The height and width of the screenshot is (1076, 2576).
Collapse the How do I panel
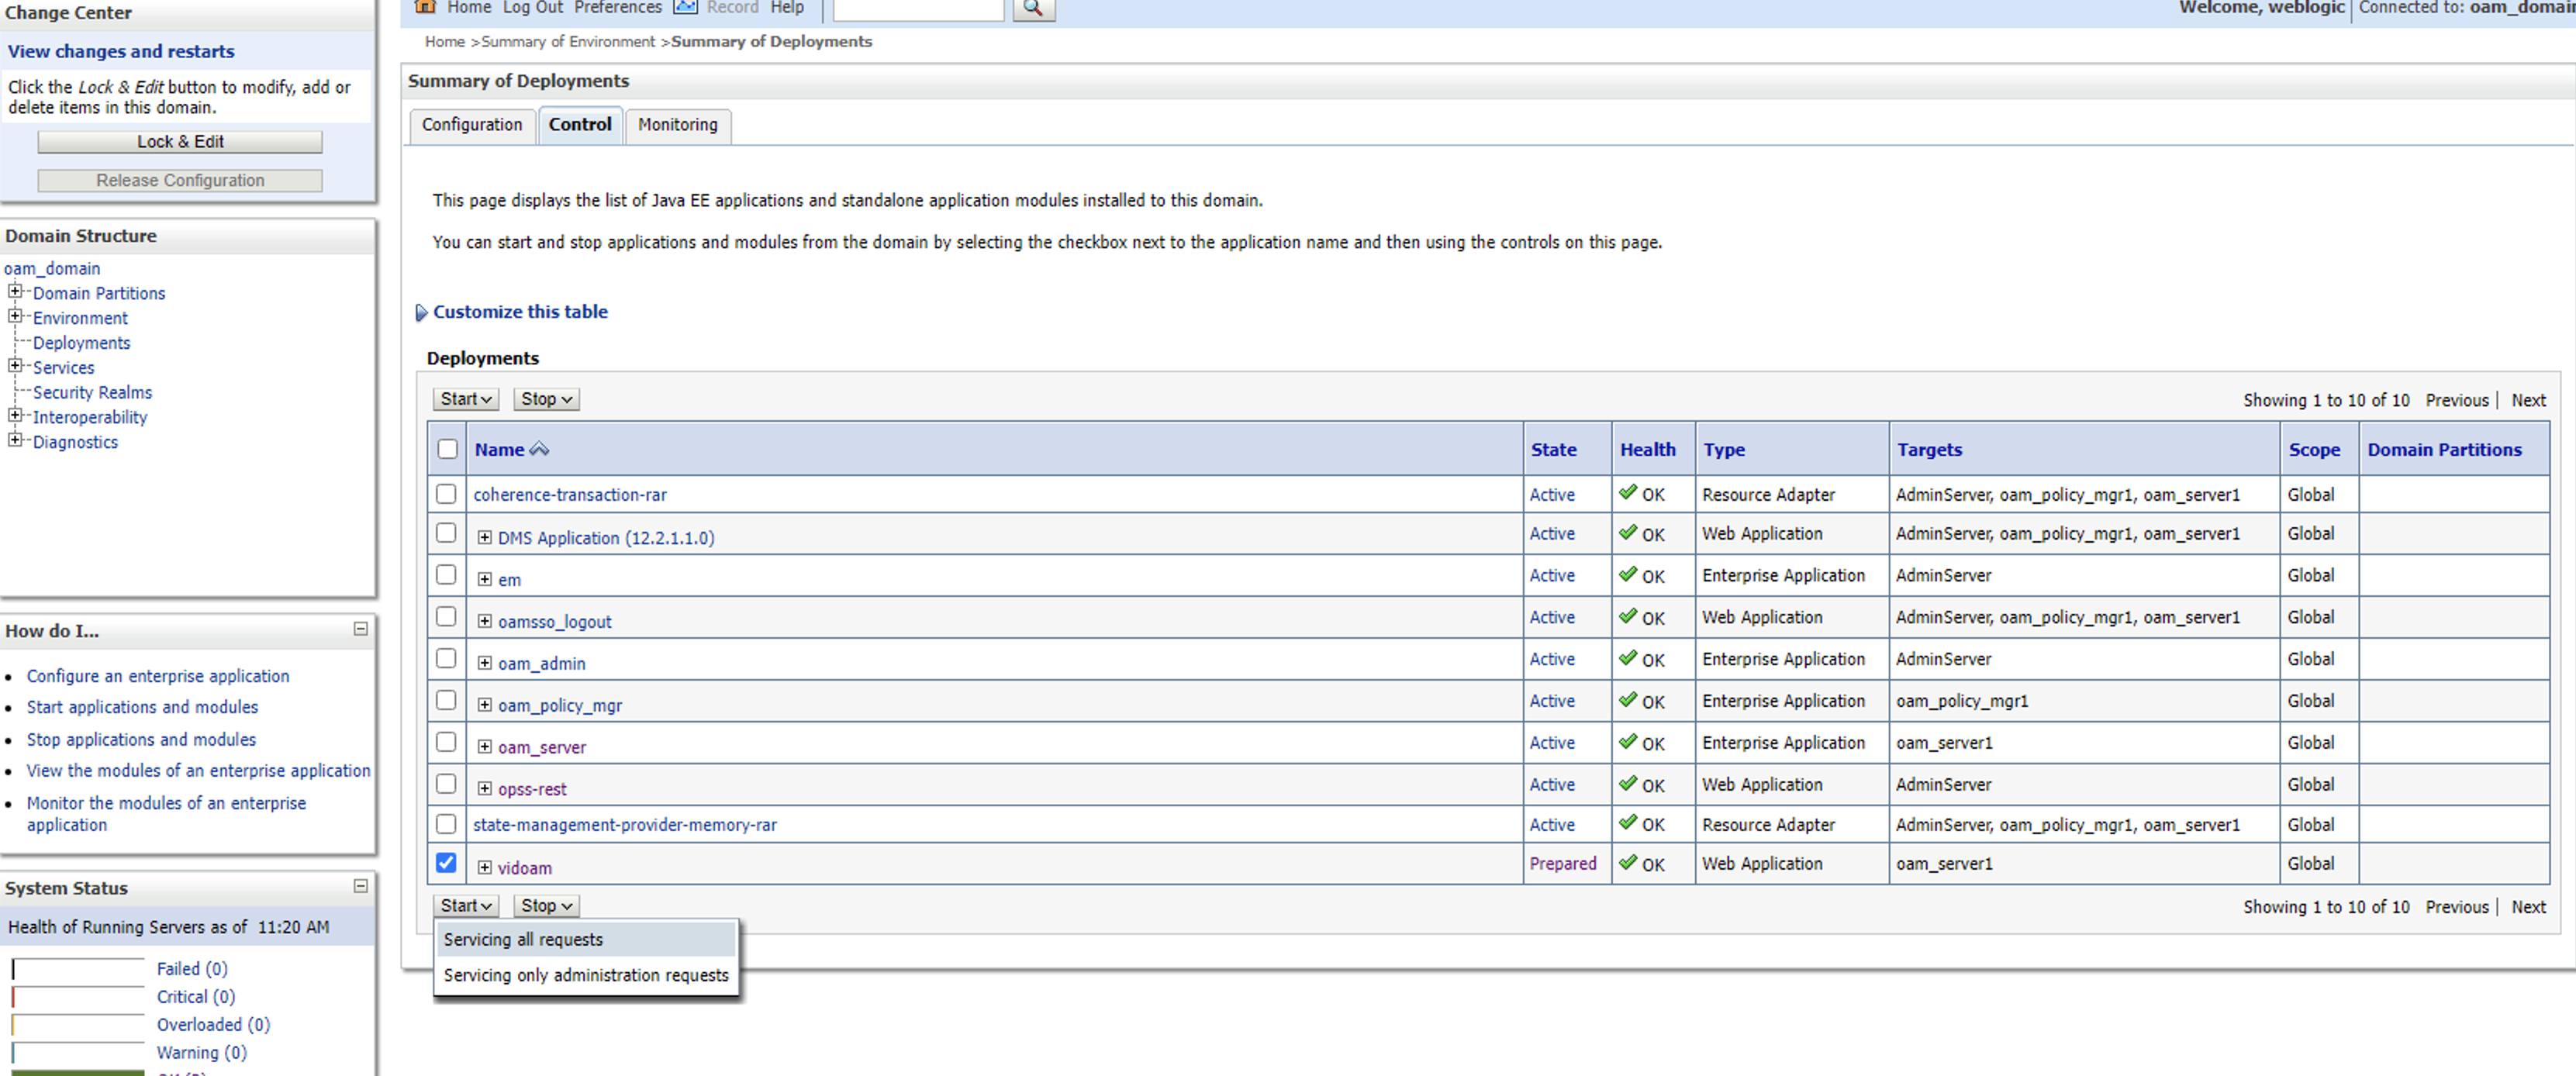click(x=361, y=629)
